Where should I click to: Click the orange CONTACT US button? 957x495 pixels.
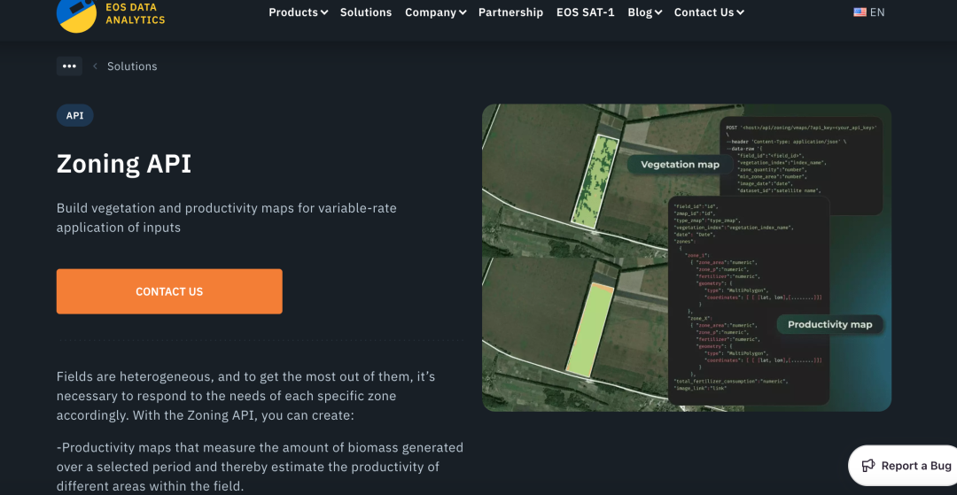pyautogui.click(x=169, y=291)
